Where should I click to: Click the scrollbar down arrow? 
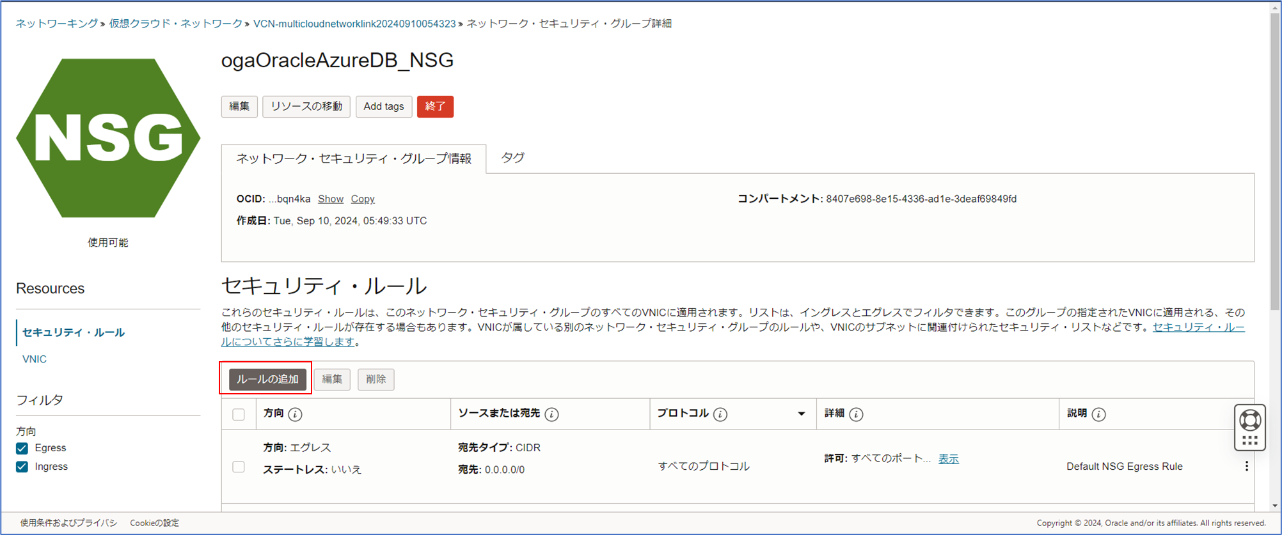point(1275,506)
